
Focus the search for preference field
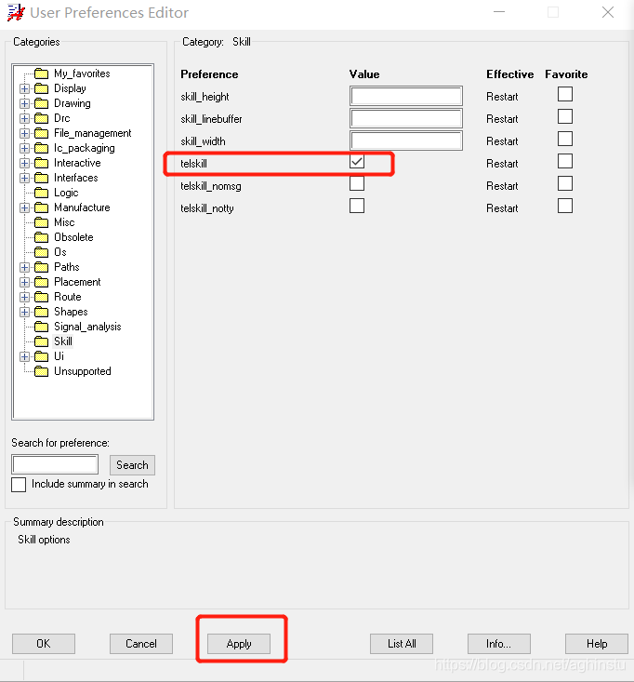[55, 464]
